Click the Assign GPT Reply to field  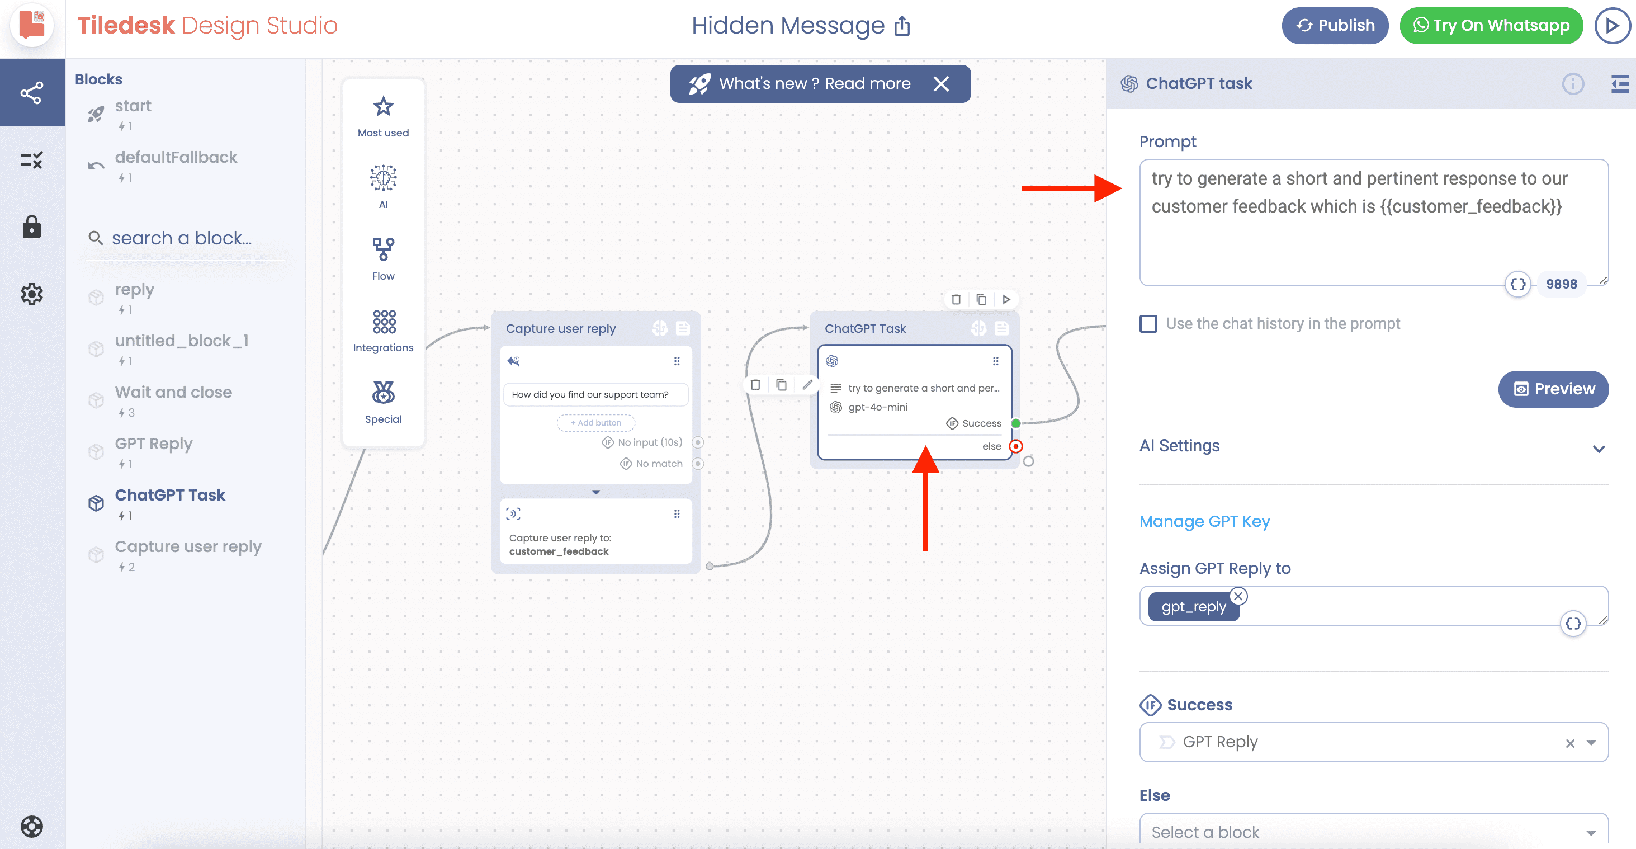(x=1373, y=606)
